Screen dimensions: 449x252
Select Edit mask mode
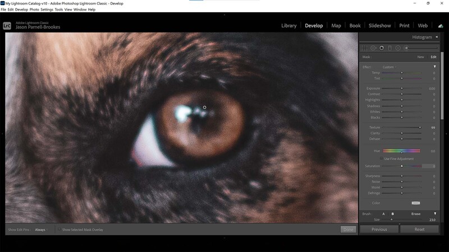click(433, 57)
